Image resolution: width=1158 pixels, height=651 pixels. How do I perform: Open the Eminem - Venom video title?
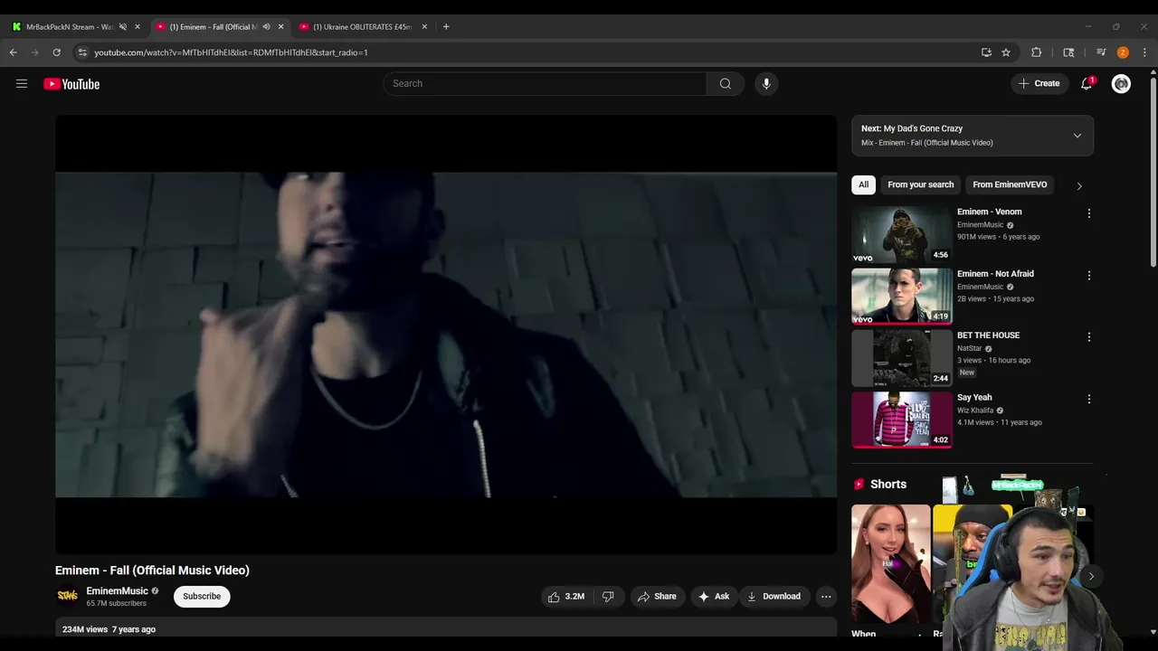click(989, 212)
